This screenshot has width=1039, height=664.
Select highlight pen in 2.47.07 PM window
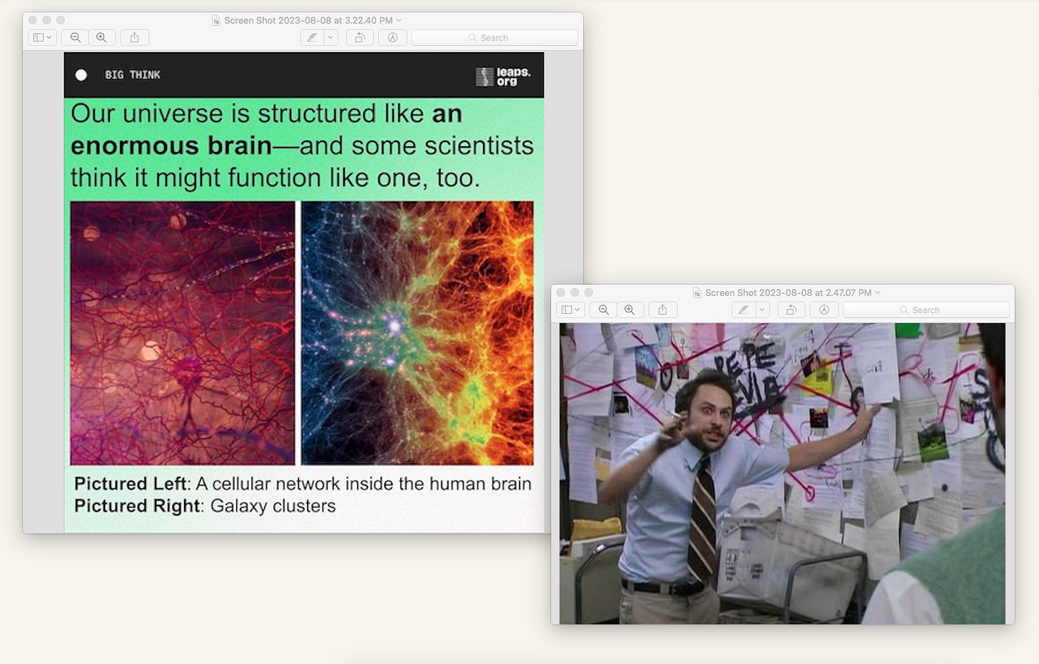tap(744, 310)
